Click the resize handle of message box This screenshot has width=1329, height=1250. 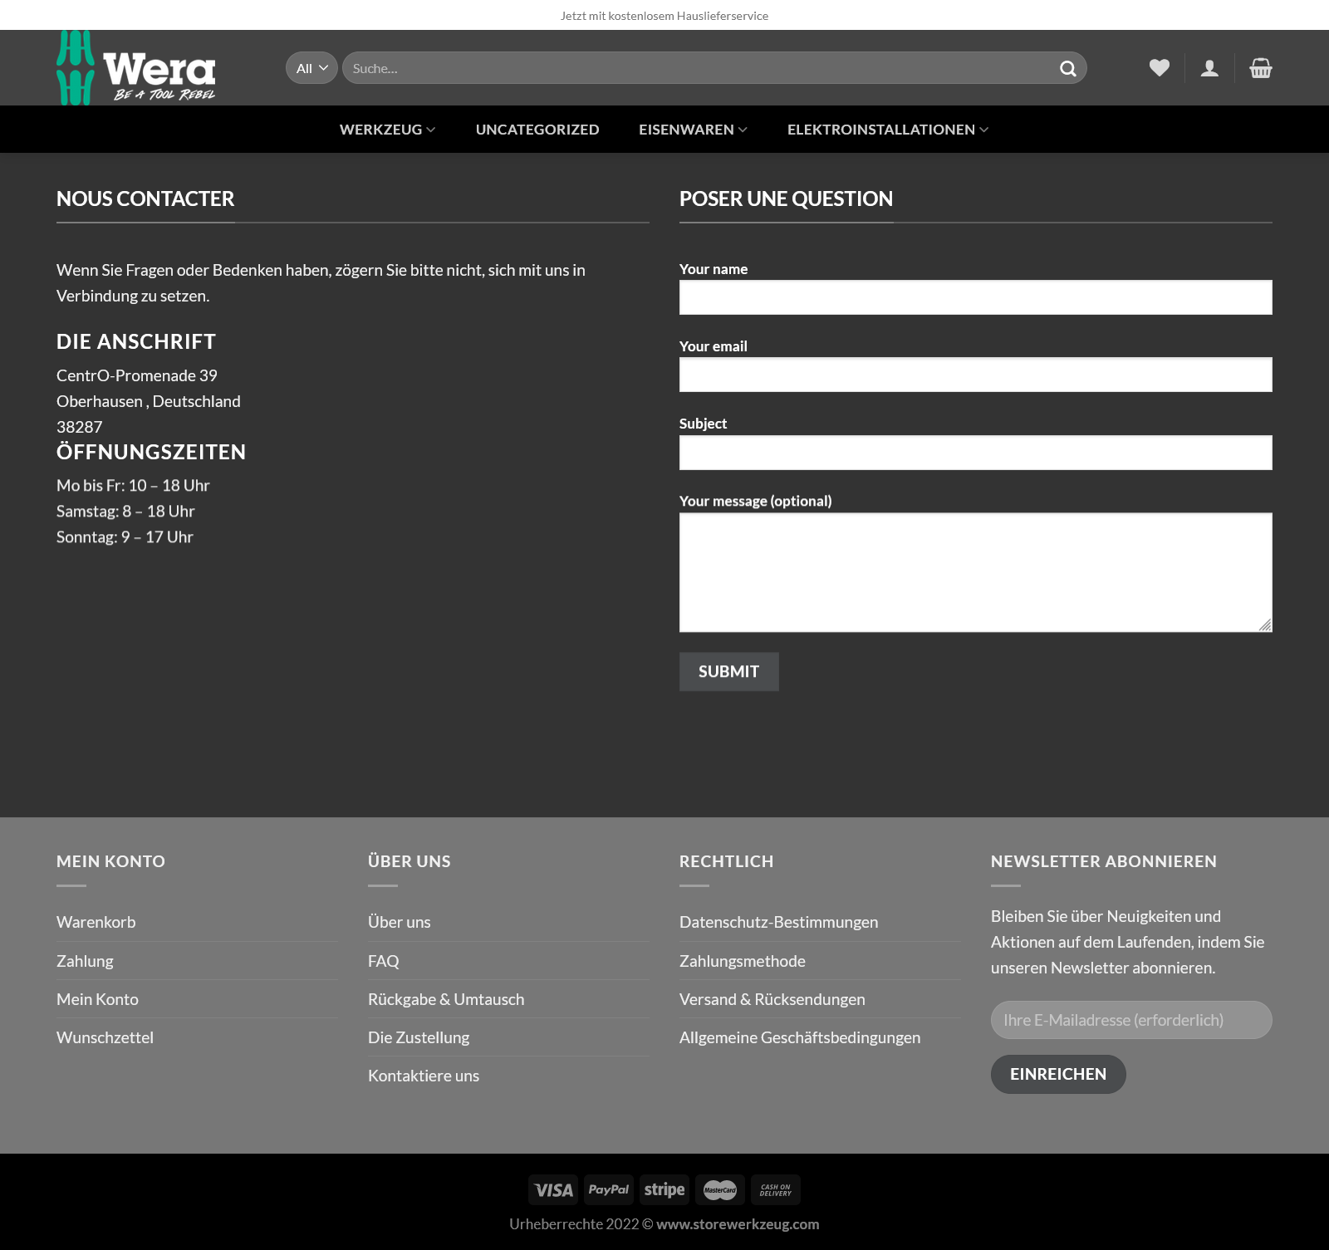1265,625
